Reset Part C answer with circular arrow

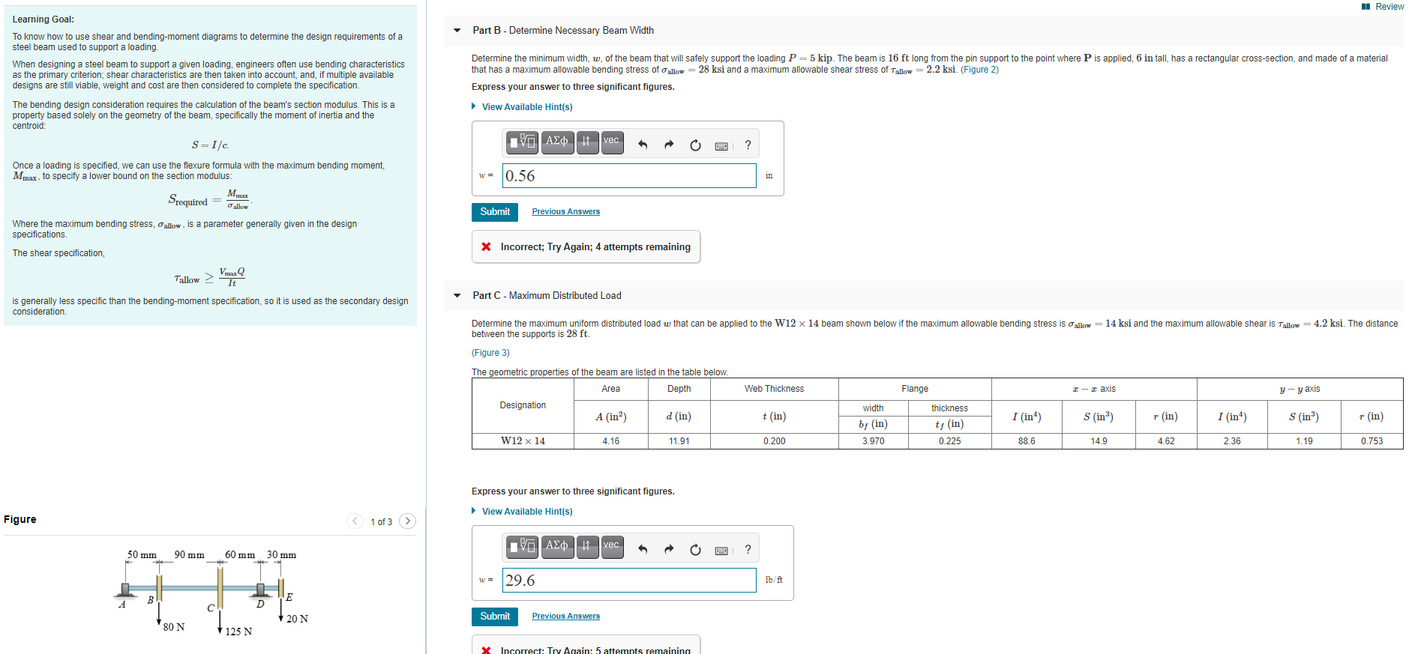pyautogui.click(x=695, y=550)
